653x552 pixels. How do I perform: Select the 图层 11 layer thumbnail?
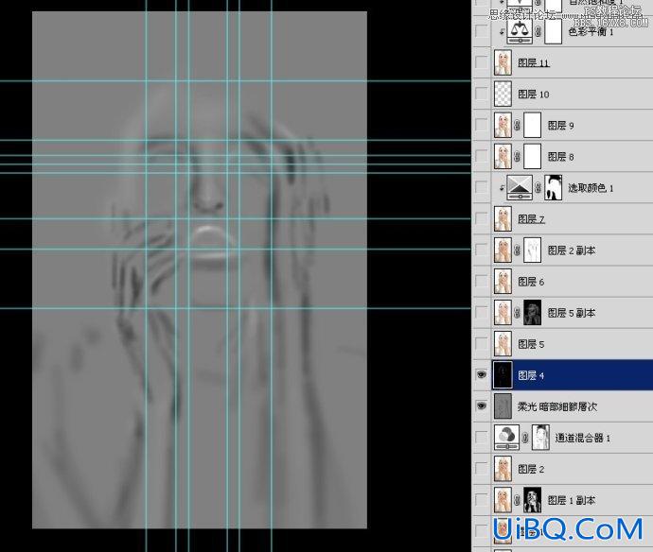[x=503, y=62]
